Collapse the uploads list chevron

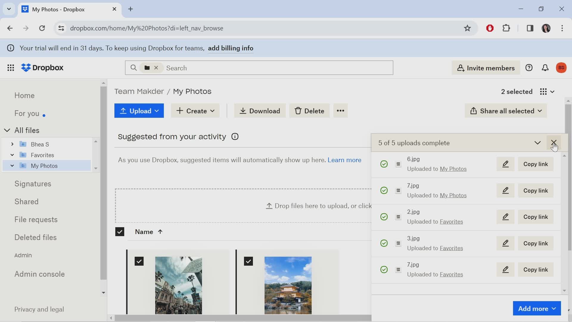tap(537, 143)
